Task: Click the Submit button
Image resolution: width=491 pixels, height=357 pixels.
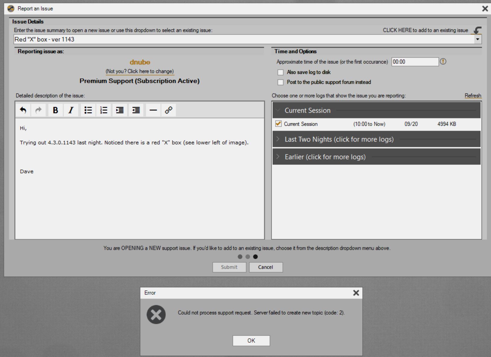Action: pos(229,267)
